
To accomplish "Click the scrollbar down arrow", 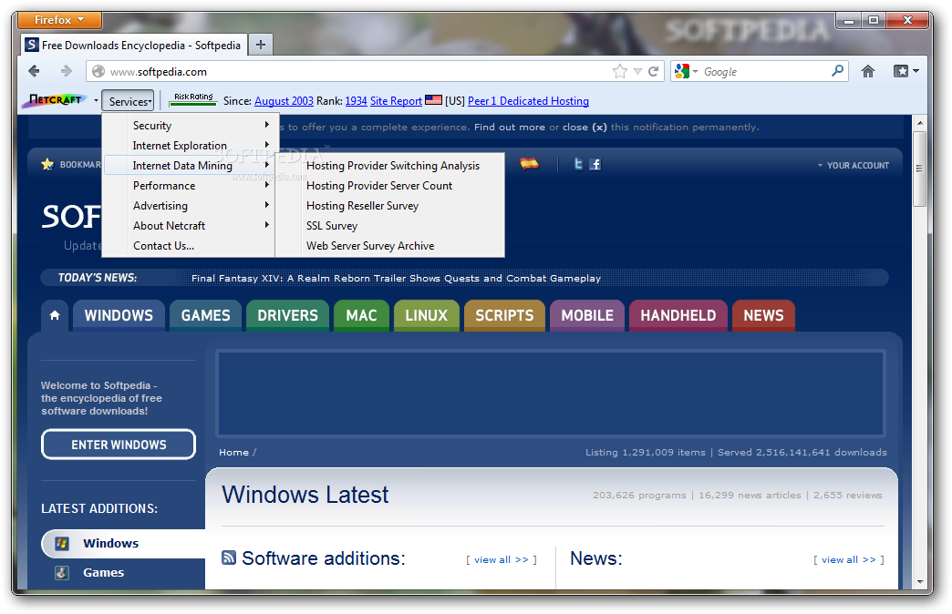I will pyautogui.click(x=919, y=581).
